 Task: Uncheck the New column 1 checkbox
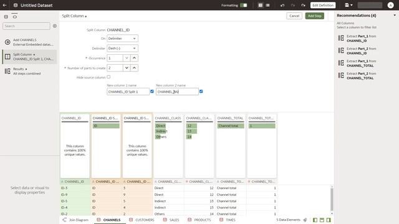152,91
